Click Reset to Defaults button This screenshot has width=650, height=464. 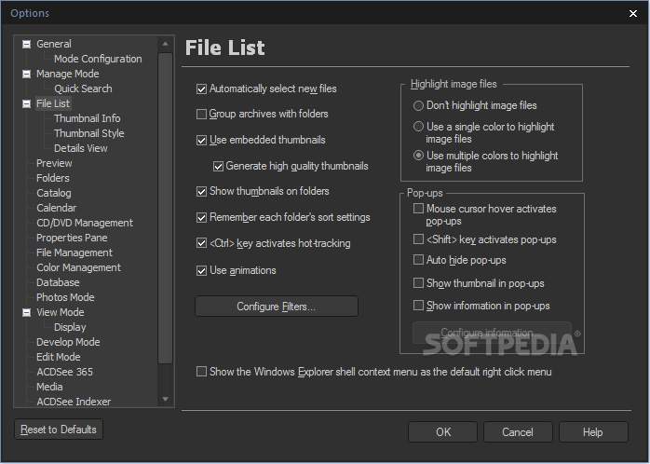click(59, 430)
